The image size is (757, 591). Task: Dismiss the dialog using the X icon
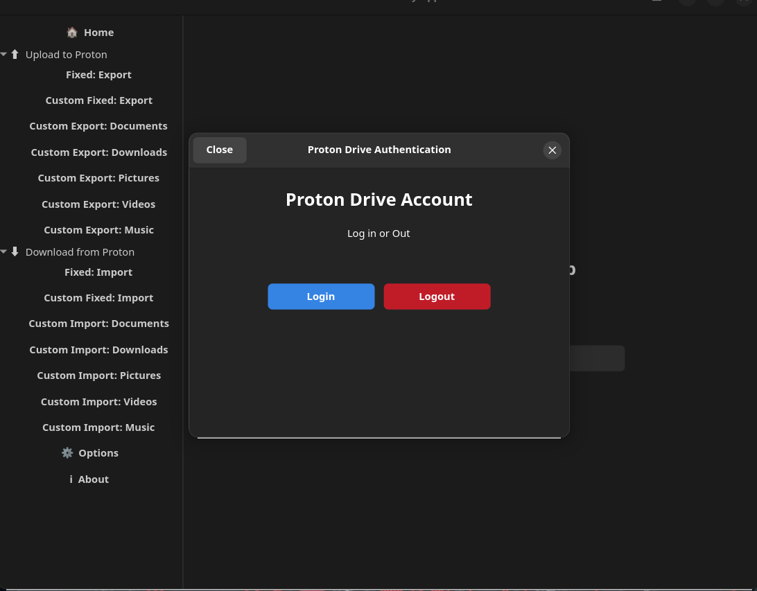coord(552,150)
